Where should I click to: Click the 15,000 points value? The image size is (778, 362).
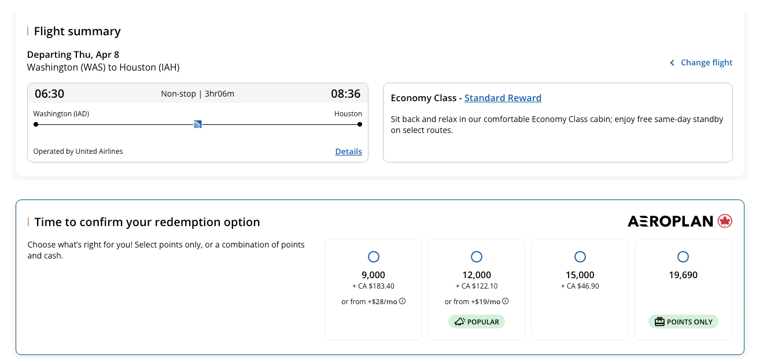[580, 275]
